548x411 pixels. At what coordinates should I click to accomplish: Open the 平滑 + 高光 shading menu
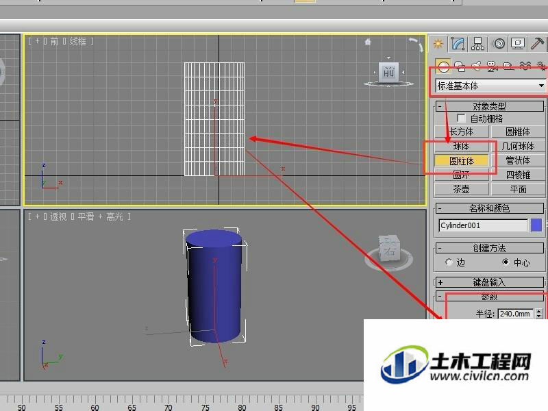[x=100, y=216]
